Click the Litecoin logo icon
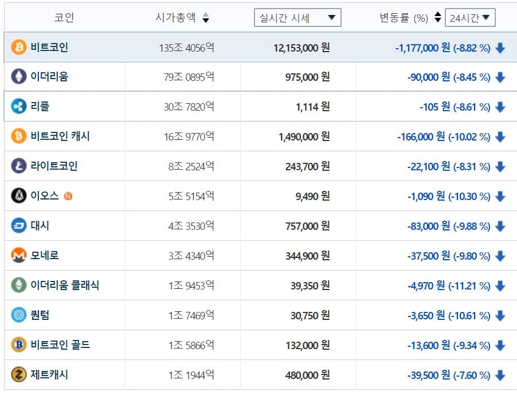Image resolution: width=517 pixels, height=395 pixels. [19, 166]
